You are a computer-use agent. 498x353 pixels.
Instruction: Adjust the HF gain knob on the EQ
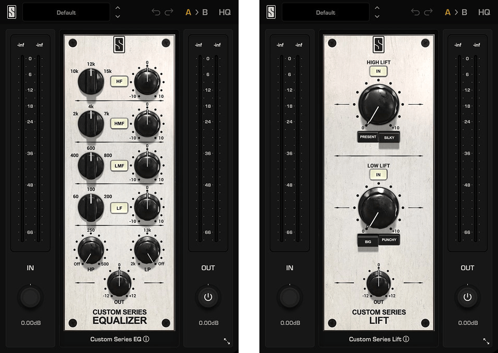click(147, 81)
